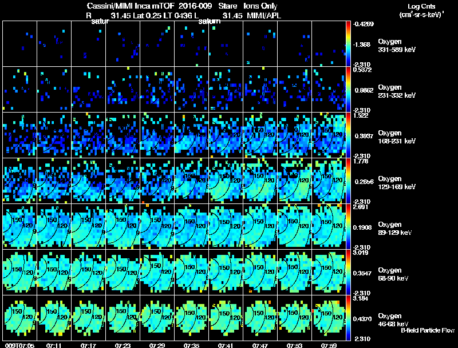
Task: Select the 46-68 keV Oxygen image at 07:11
Action: (54, 318)
